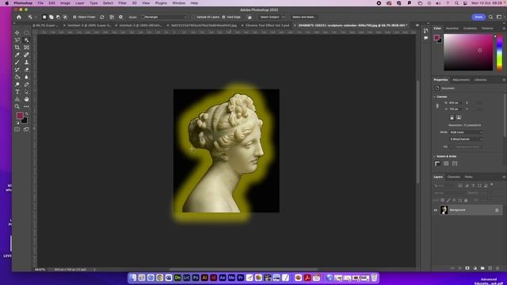Set canvas orientation to landscape
The width and height of the screenshot is (507, 285).
[x=459, y=118]
